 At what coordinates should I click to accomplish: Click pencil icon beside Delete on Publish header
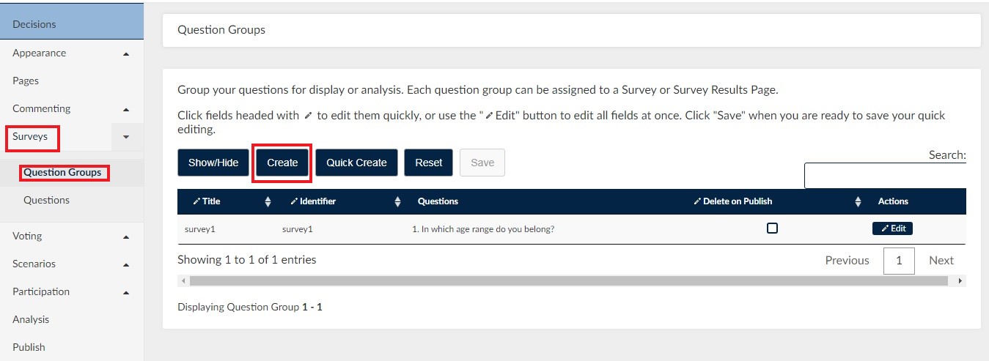coord(697,201)
